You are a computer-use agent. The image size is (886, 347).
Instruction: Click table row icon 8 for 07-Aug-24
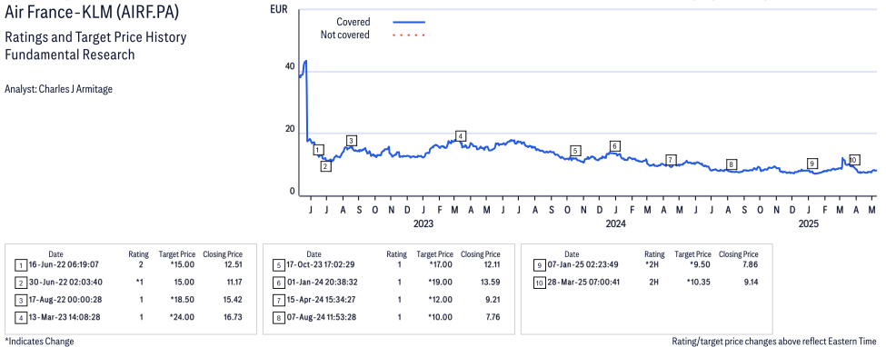point(279,318)
